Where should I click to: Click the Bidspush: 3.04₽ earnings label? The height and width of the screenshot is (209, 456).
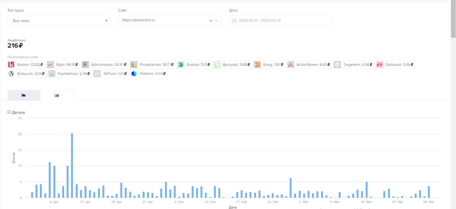tap(31, 74)
